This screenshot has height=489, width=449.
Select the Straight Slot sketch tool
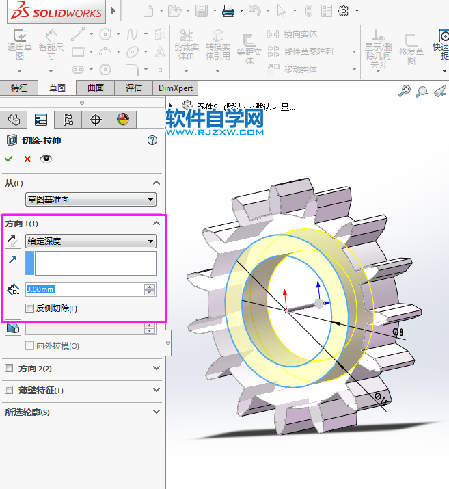(x=78, y=70)
